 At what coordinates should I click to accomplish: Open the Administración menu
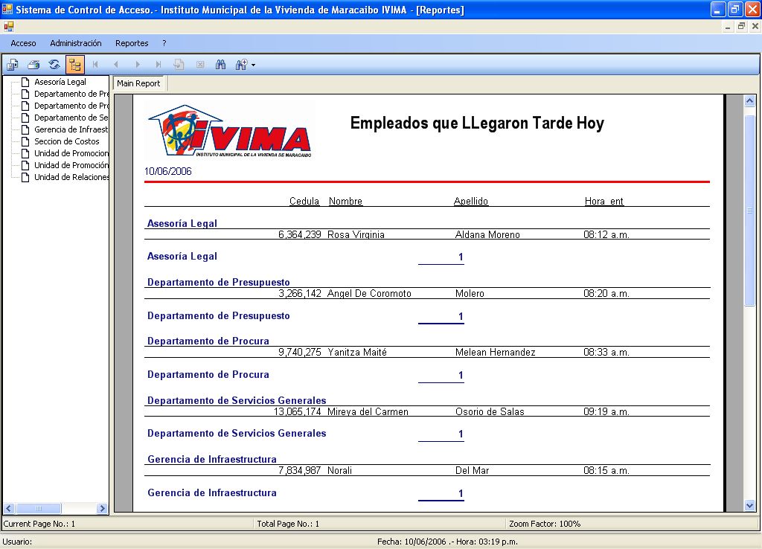click(76, 43)
